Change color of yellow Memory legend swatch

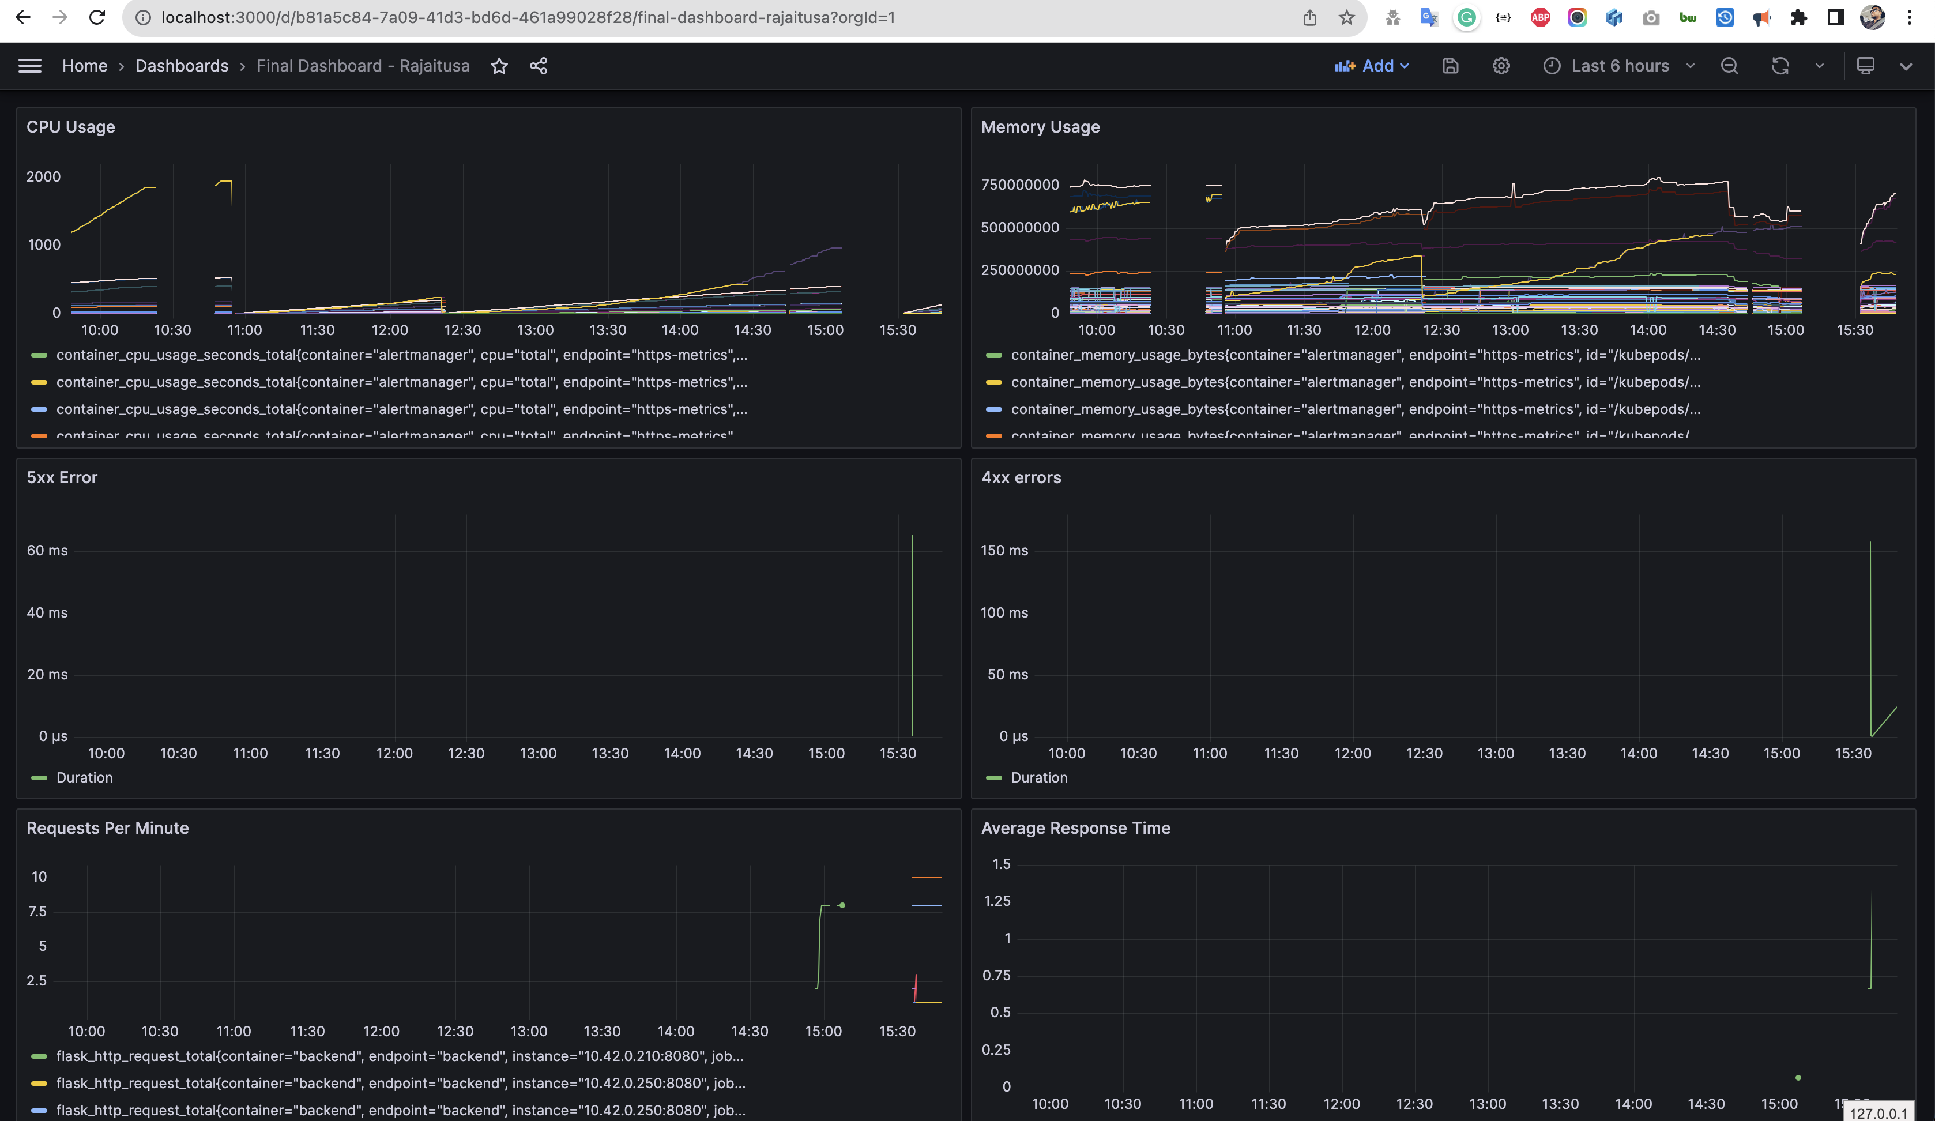click(993, 382)
